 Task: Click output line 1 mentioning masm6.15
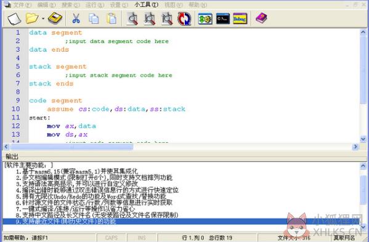pos(77,171)
